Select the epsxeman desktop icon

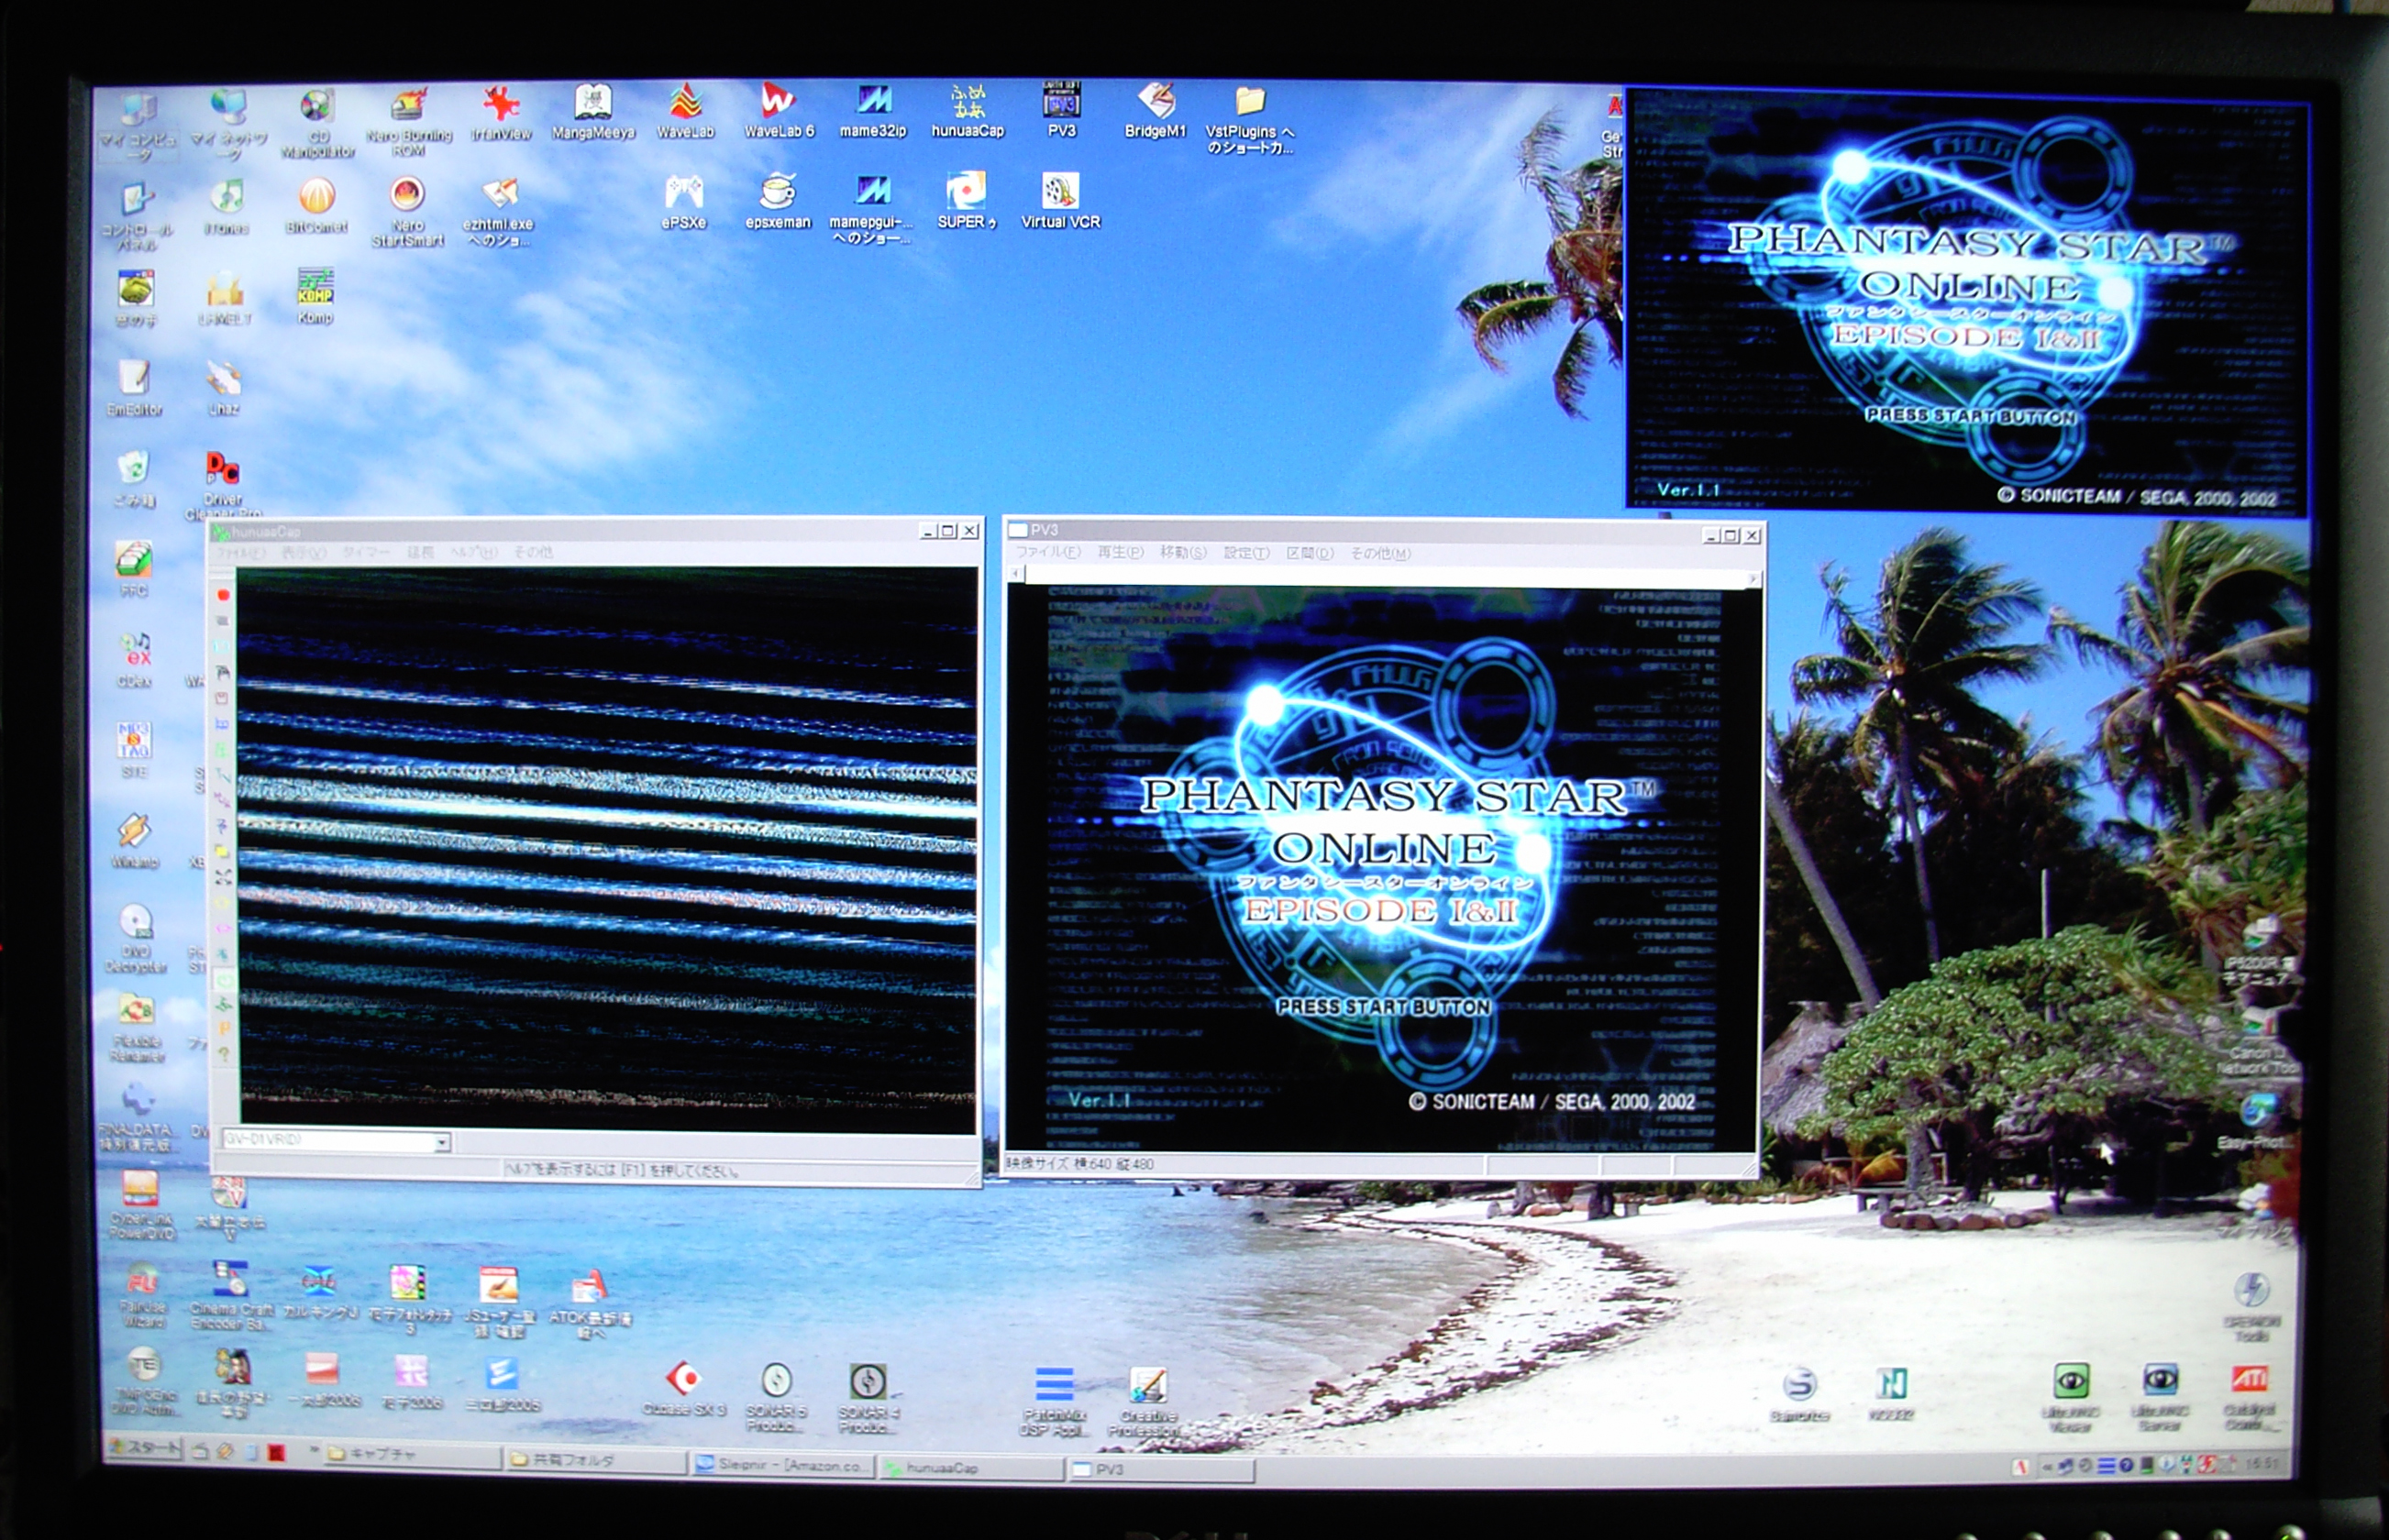click(x=778, y=202)
